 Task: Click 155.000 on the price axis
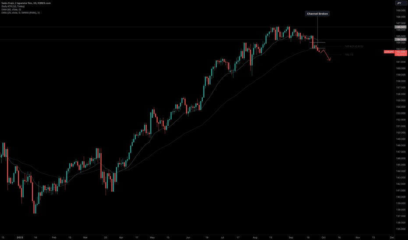click(401, 100)
